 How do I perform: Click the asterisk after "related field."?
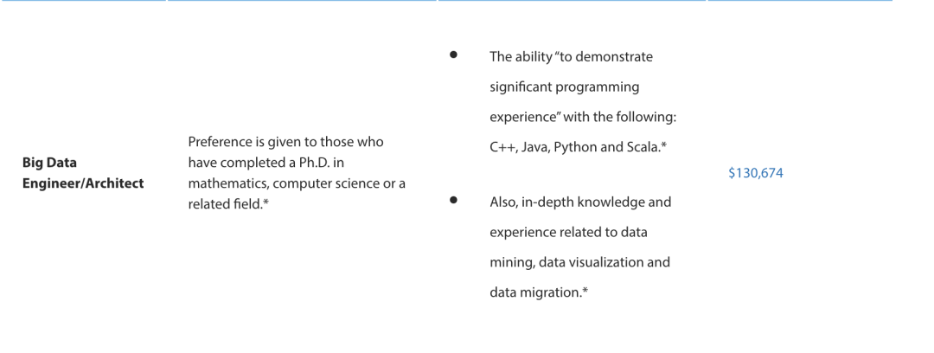tap(264, 205)
